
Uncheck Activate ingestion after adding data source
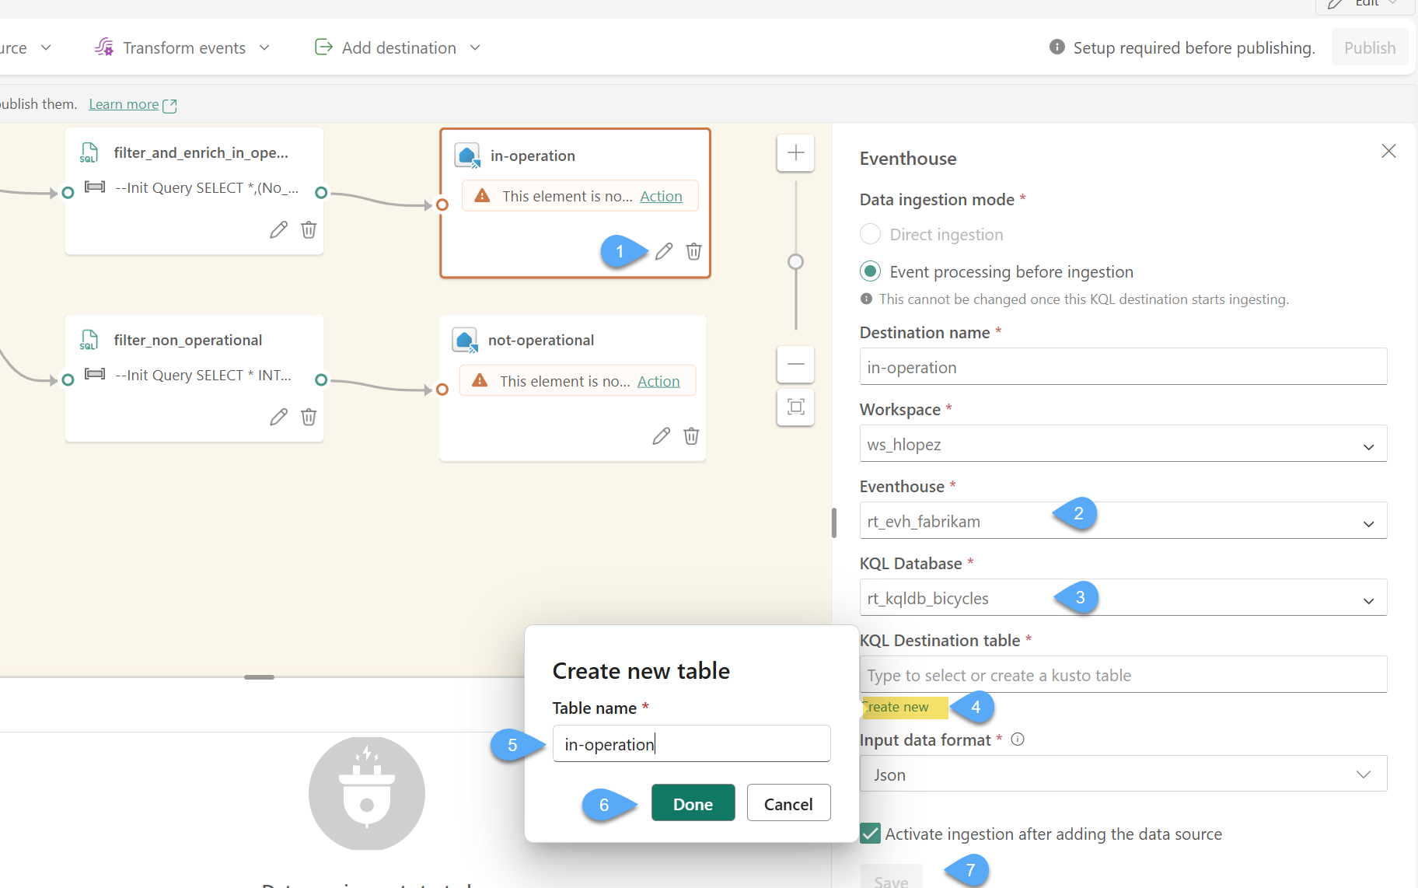tap(871, 834)
